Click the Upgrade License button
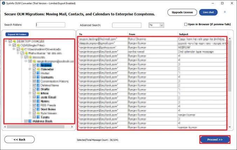 [x=182, y=12]
